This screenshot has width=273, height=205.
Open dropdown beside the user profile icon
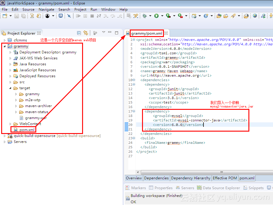point(53,16)
